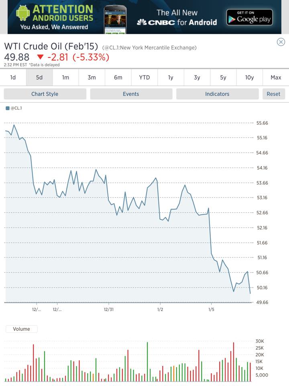
Task: Expand the Events menu
Action: pyautogui.click(x=131, y=94)
